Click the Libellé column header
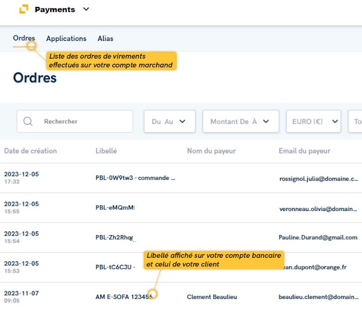 click(106, 151)
